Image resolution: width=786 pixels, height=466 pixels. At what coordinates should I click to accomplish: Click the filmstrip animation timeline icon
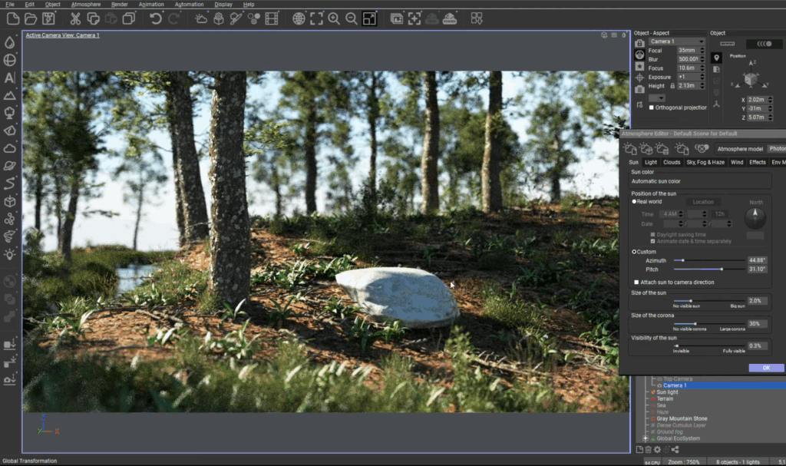(x=272, y=18)
